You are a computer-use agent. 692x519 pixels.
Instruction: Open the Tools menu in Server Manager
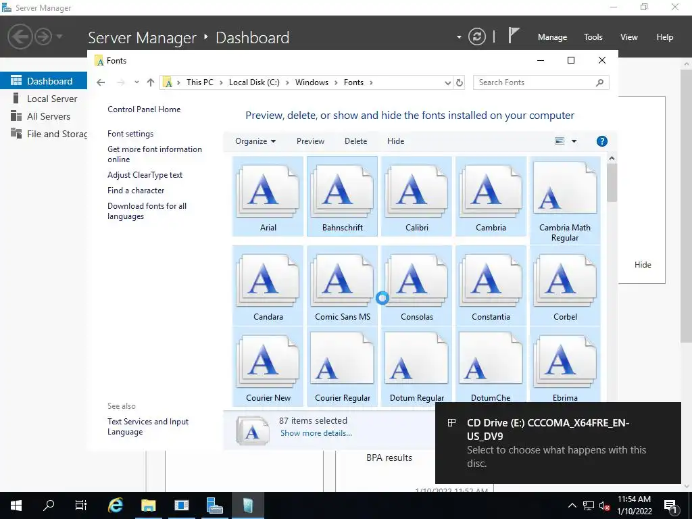(593, 37)
